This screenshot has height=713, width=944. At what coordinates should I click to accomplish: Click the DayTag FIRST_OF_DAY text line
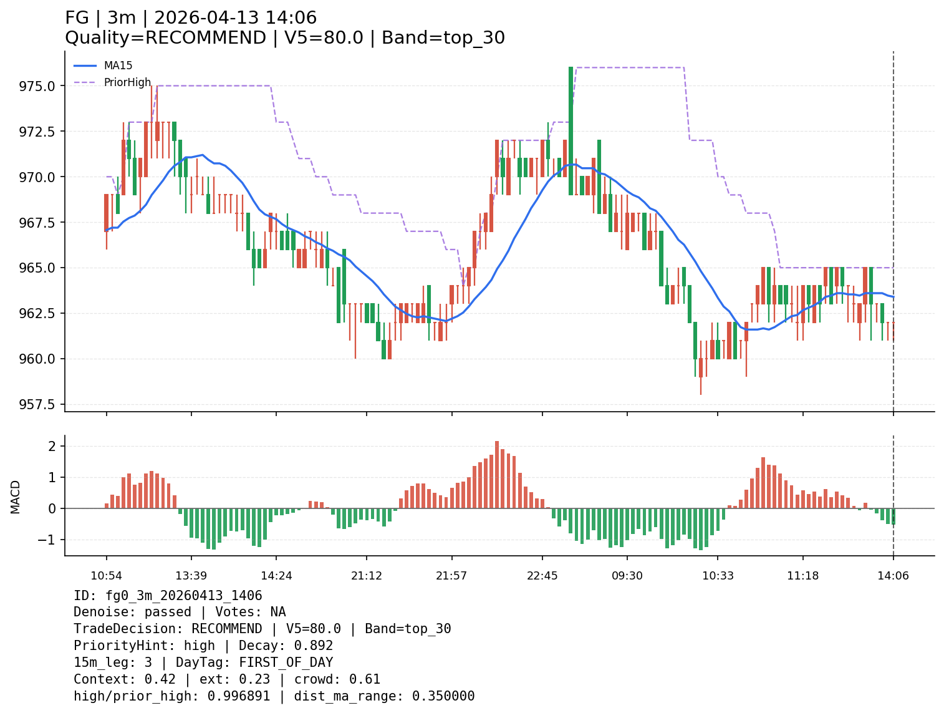coord(203,662)
